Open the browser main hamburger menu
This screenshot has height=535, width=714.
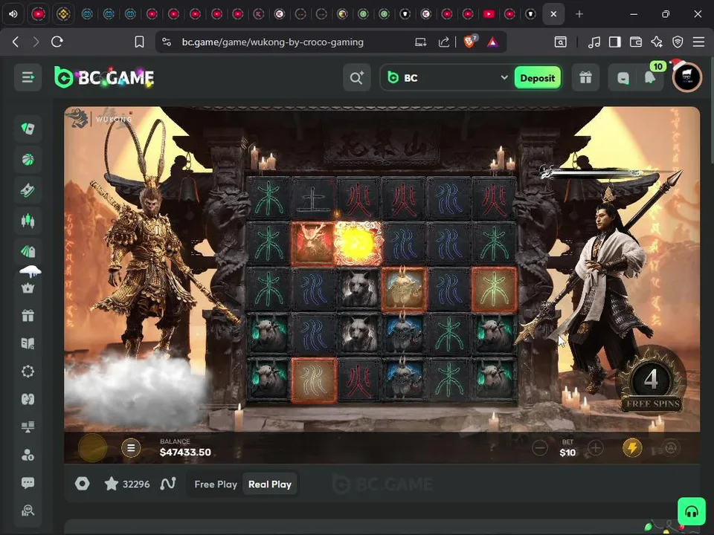click(698, 42)
